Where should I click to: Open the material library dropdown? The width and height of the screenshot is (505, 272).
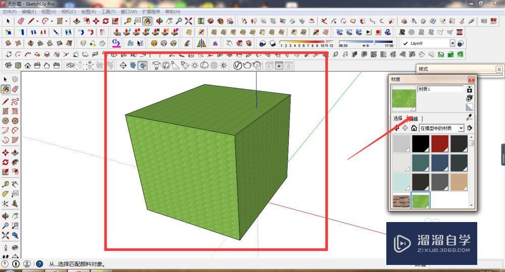click(x=461, y=128)
